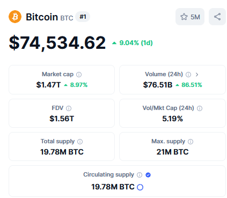Click the Total supply info icon
Screen dimensions: 227x198
[80, 142]
